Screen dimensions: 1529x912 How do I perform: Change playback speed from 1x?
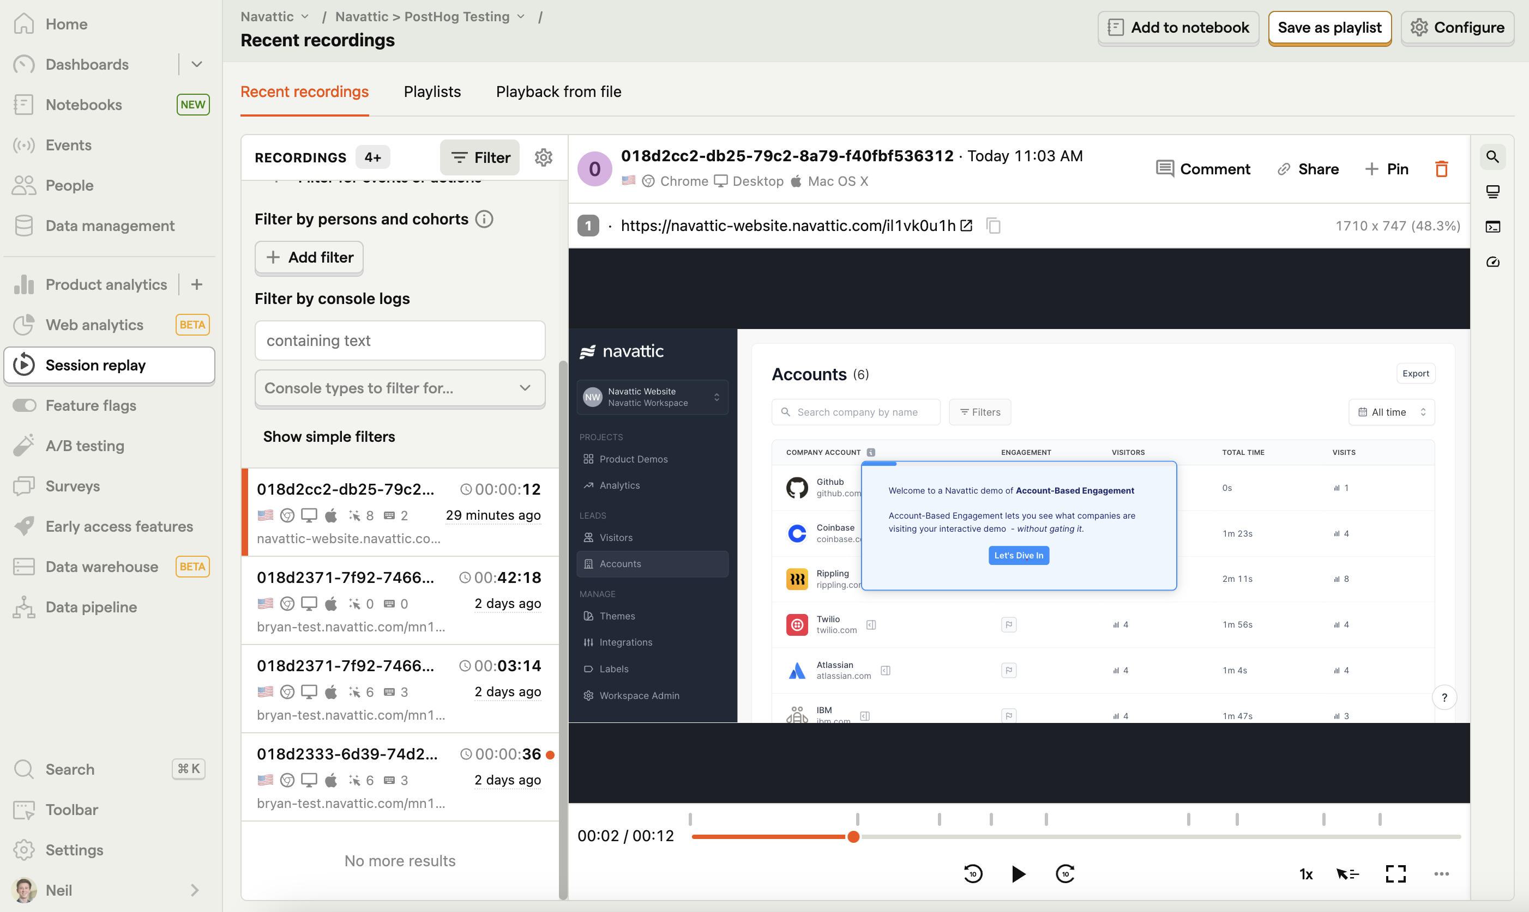(1306, 873)
